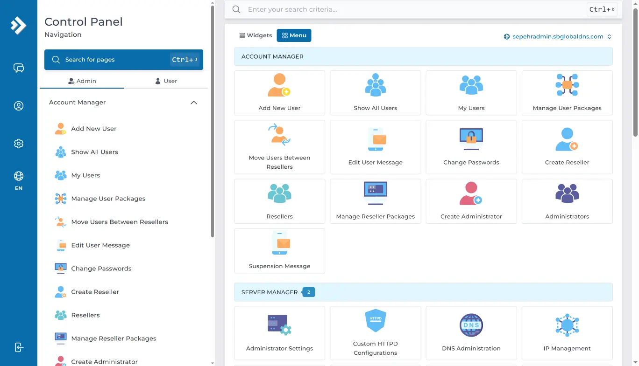
Task: Open the Manage Reseller Packages tile
Action: point(376,201)
